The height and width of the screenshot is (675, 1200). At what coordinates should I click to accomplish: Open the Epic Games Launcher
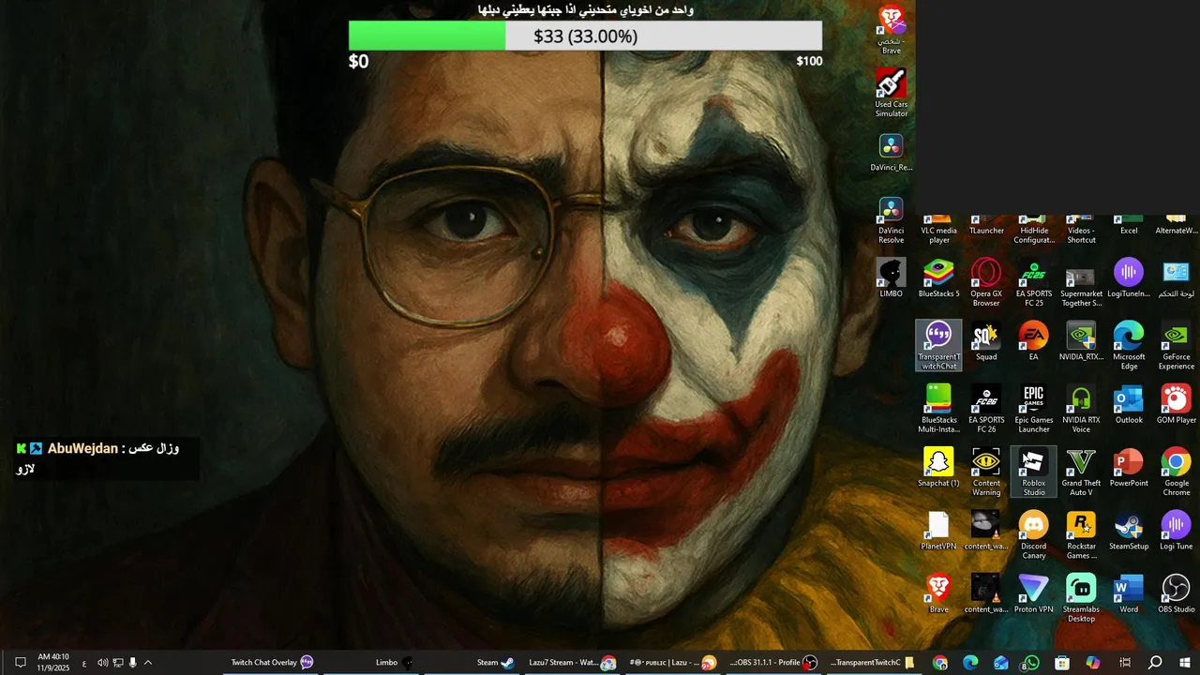tap(1034, 409)
